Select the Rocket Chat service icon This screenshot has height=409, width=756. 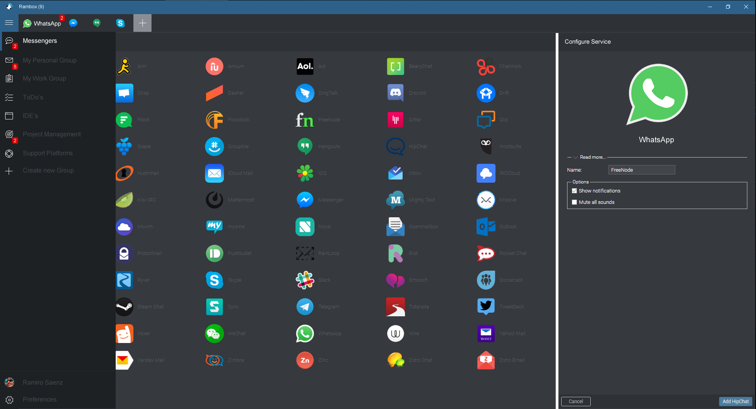tap(486, 253)
